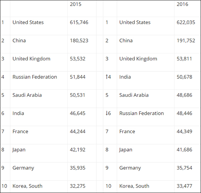Select United Kingdom in the 2015 list
This screenshot has width=201, height=193.
[31, 59]
